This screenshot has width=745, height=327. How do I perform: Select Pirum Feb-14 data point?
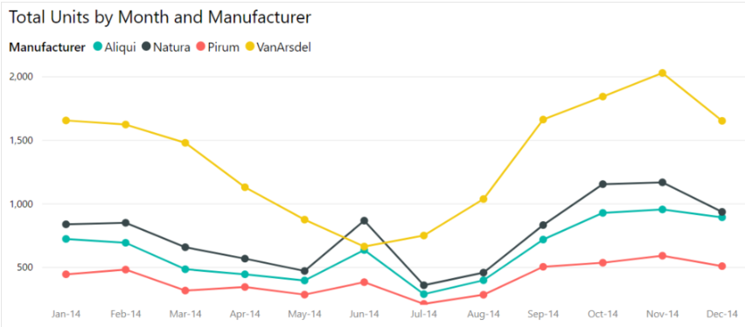126,269
